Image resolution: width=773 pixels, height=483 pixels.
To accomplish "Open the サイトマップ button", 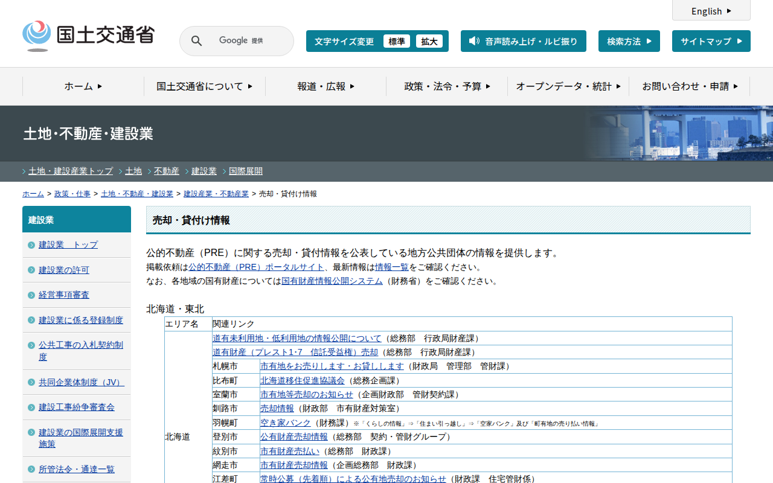I will [x=711, y=41].
